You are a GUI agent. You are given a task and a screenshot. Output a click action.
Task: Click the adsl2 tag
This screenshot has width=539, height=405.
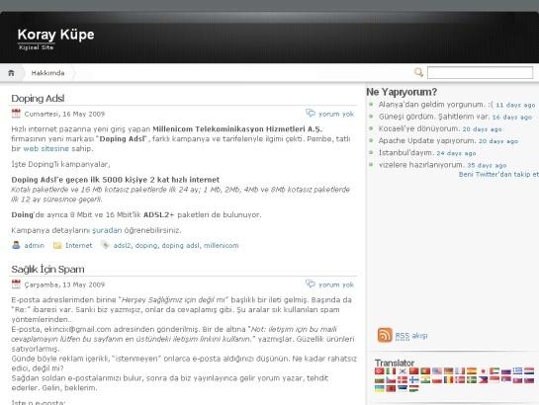click(x=123, y=245)
